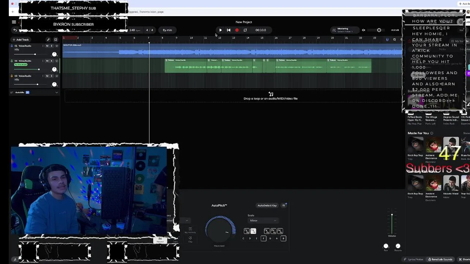This screenshot has width=470, height=264.
Task: Toggle the A#/Bb note key
Action: click(280, 231)
